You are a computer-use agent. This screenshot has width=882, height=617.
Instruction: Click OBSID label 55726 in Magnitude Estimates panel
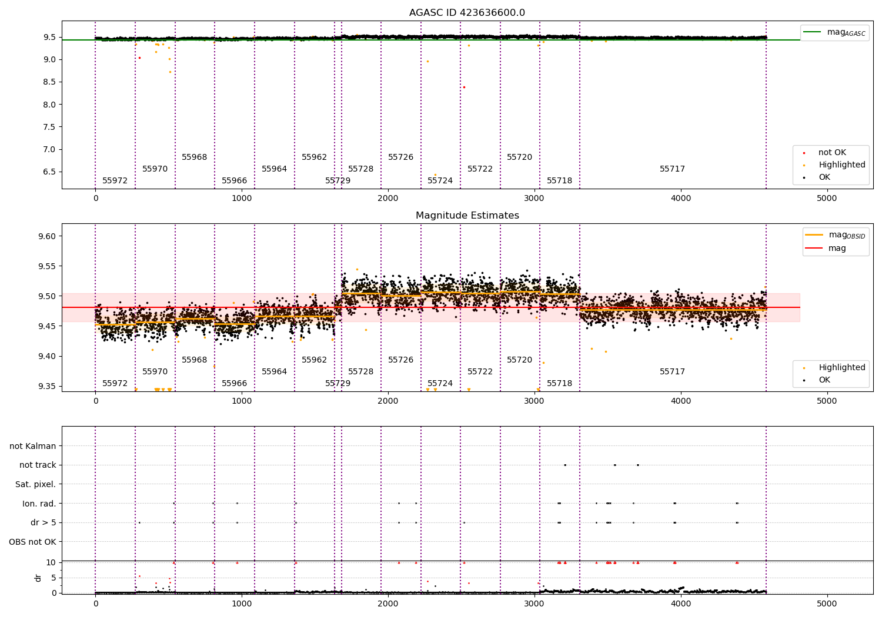click(x=401, y=360)
